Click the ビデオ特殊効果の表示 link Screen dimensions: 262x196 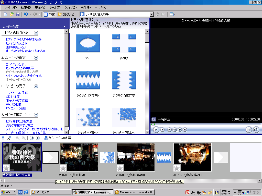pyautogui.click(x=20, y=68)
